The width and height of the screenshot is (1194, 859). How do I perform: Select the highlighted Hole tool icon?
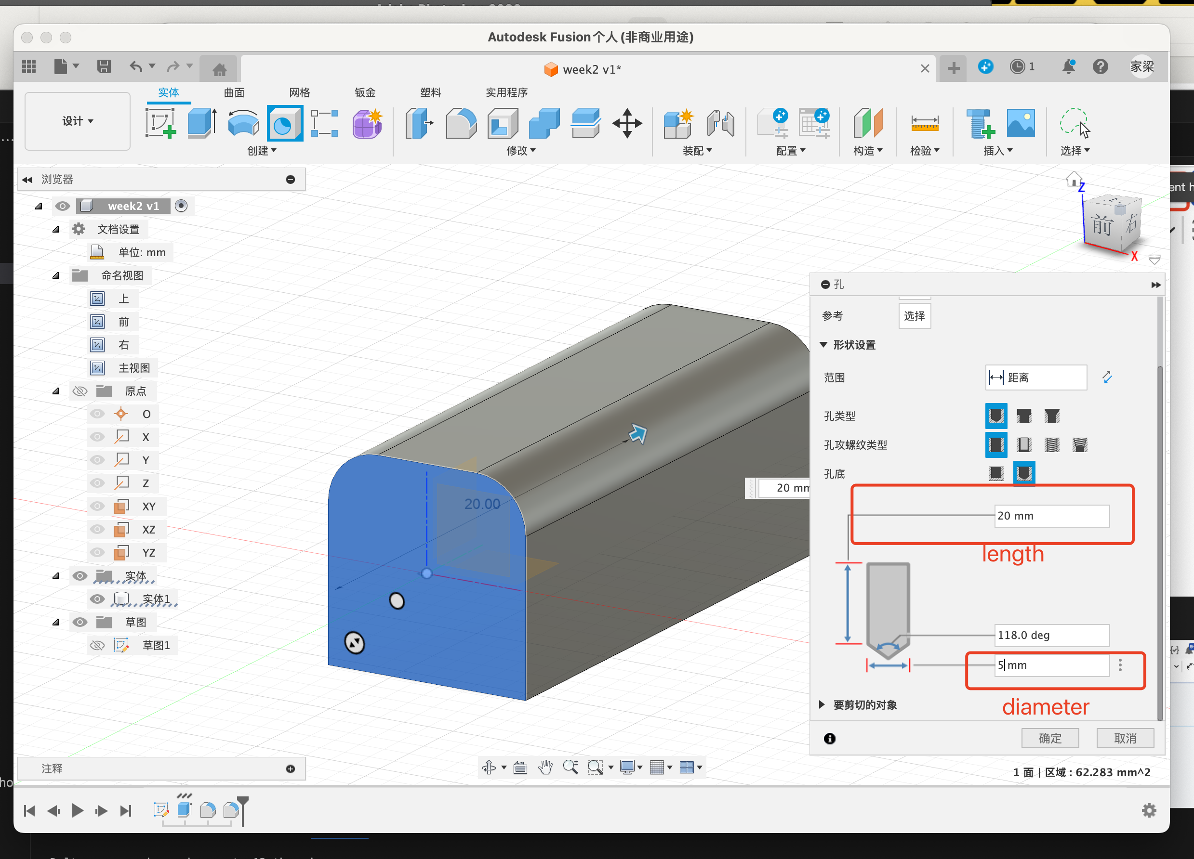coord(285,123)
